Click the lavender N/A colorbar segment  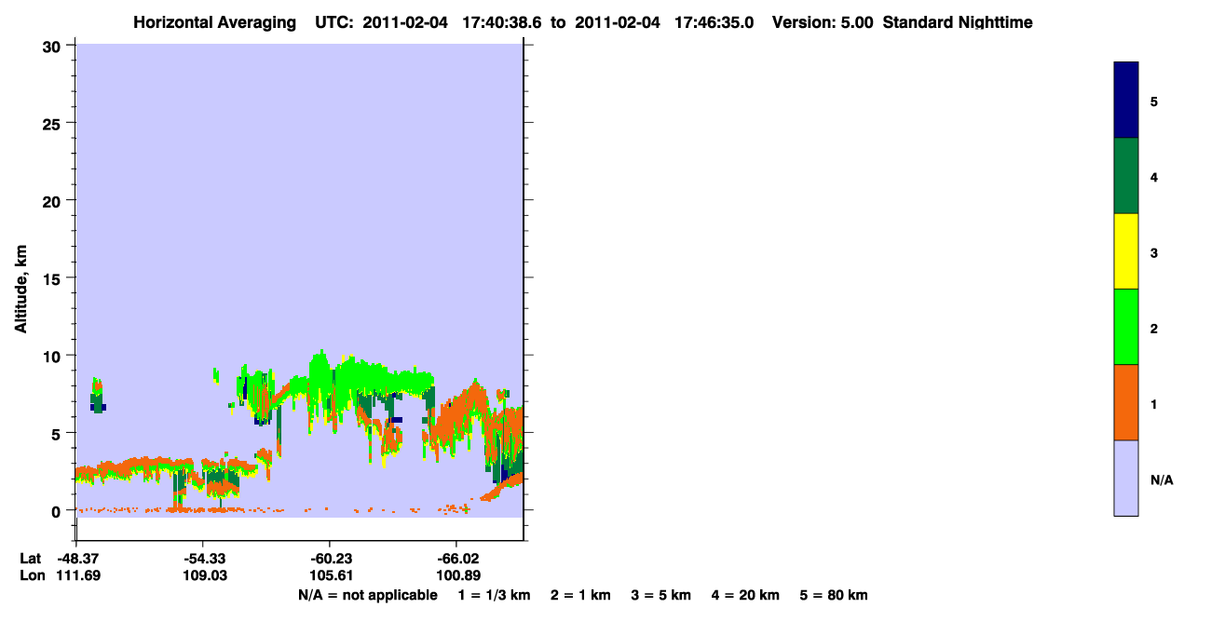[x=1126, y=478]
